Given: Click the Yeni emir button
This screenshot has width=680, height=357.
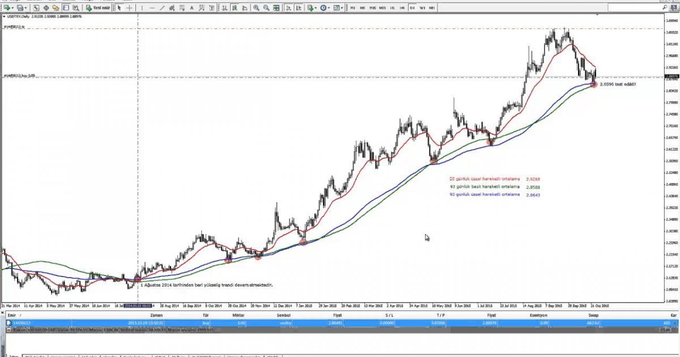Looking at the screenshot, I should pyautogui.click(x=98, y=8).
